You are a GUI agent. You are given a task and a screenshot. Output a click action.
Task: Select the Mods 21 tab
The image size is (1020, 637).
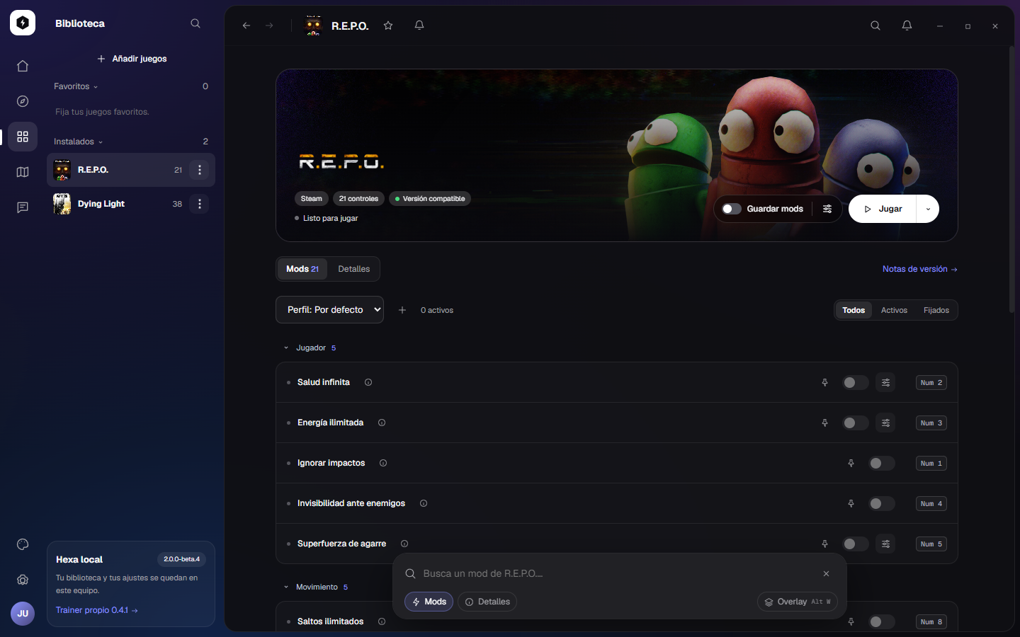302,269
